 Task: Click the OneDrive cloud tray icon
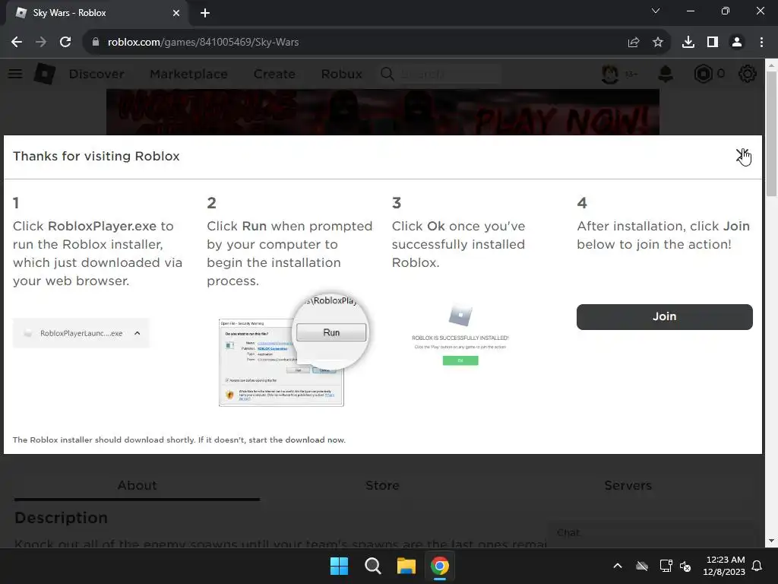tap(642, 566)
